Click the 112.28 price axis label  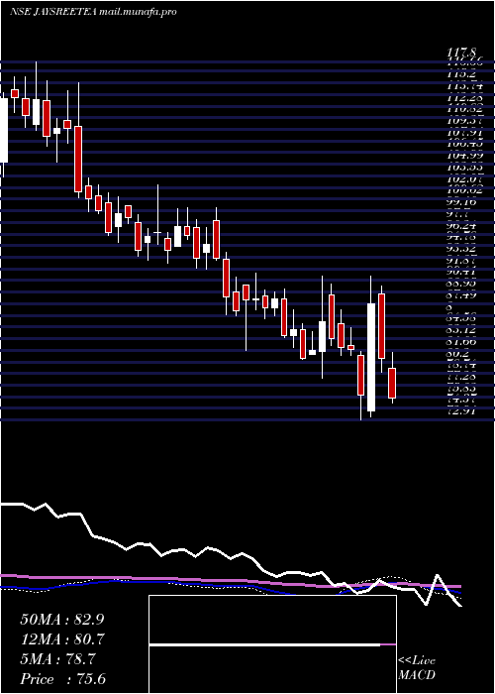465,99
